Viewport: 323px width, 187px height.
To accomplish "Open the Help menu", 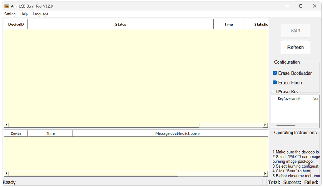I will pos(24,14).
